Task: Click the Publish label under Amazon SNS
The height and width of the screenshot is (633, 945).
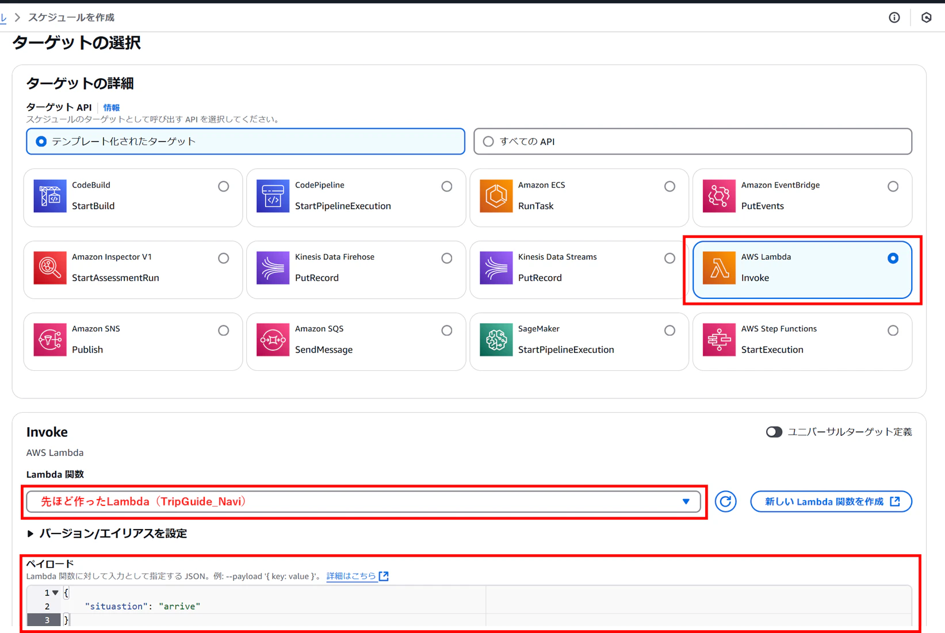Action: pos(87,350)
